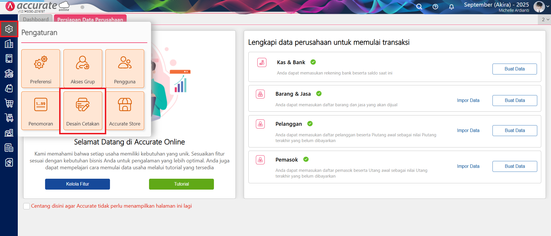Click Impor Data for Pelanggan
The width and height of the screenshot is (551, 236).
pyautogui.click(x=468, y=130)
